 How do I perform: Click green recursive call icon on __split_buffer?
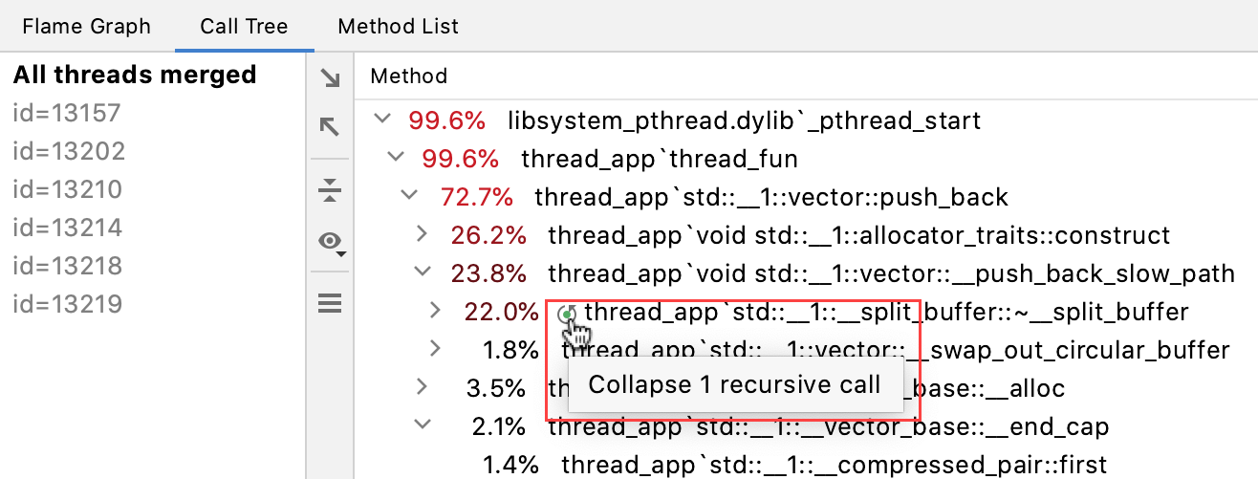pos(568,313)
